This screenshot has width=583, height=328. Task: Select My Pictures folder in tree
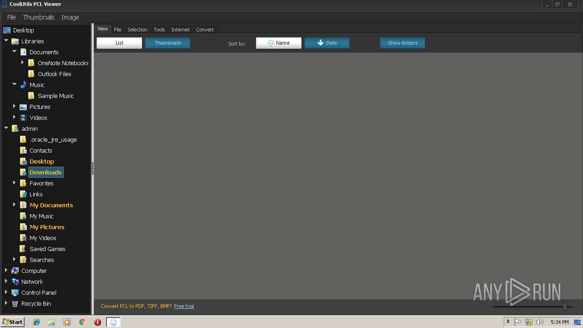47,227
